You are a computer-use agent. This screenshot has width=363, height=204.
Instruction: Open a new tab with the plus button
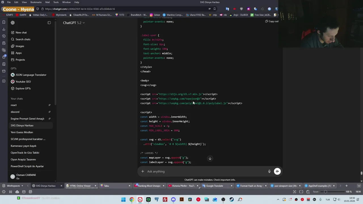click(x=346, y=186)
